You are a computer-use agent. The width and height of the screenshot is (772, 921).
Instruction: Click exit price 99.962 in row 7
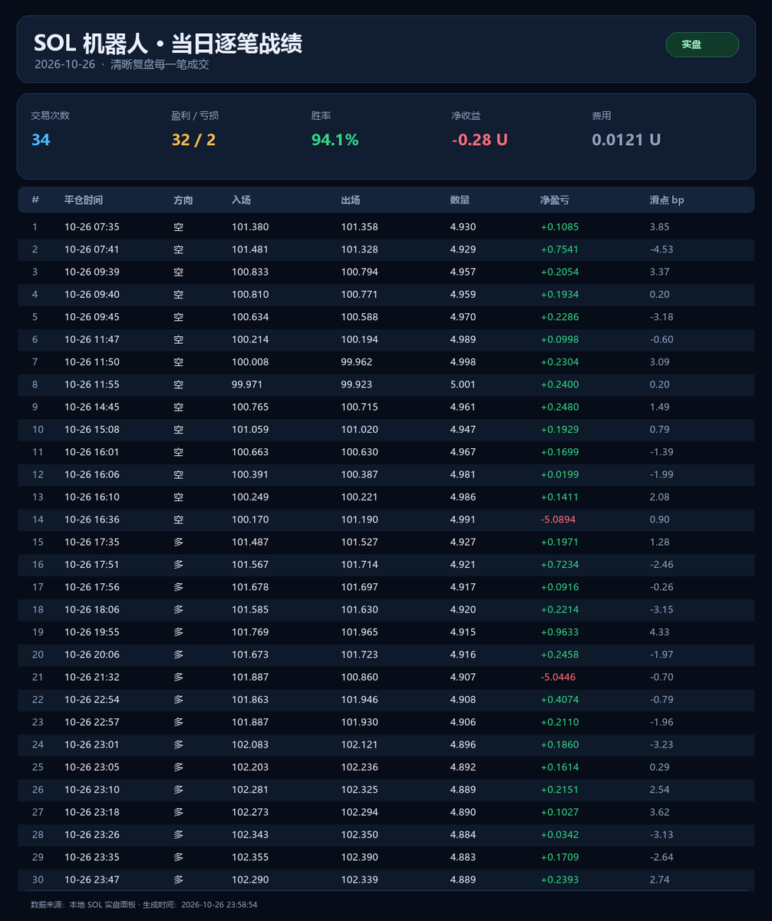(357, 362)
